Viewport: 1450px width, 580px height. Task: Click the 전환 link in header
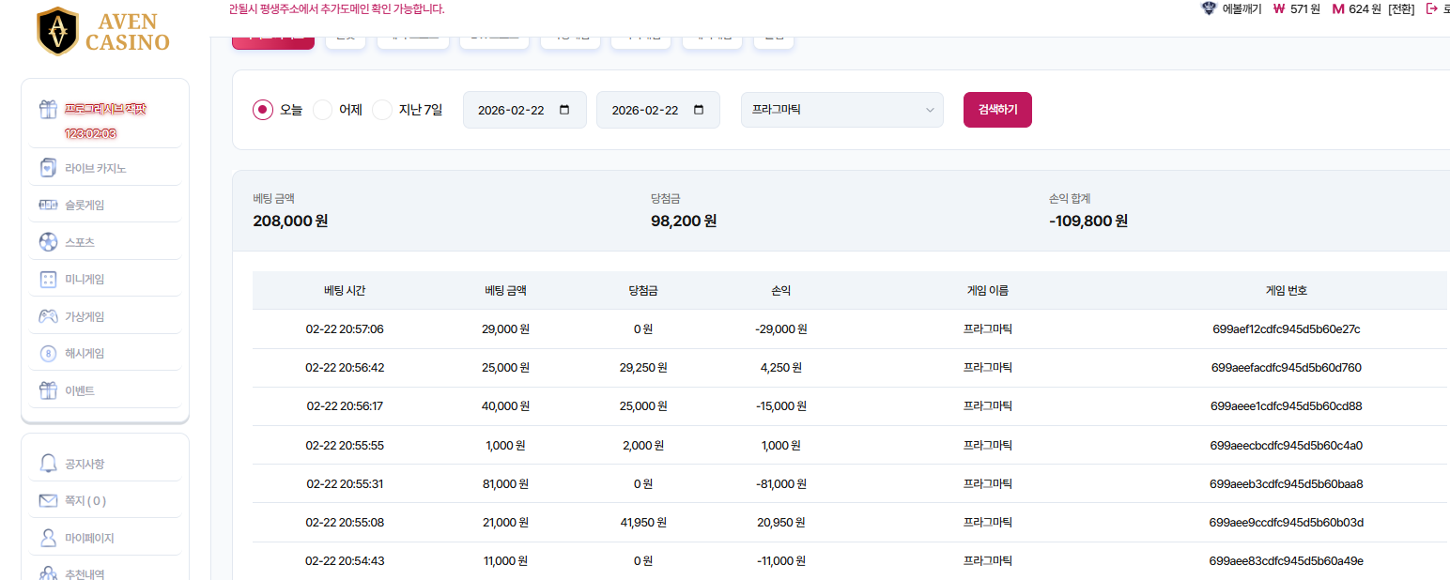point(1400,9)
